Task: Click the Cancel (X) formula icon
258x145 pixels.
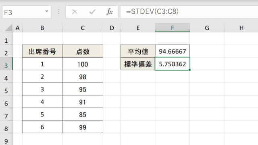Action: click(x=75, y=12)
